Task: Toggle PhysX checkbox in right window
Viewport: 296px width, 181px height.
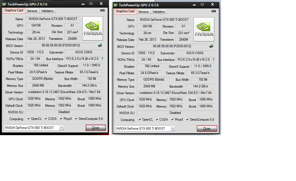Action: pos(172,119)
